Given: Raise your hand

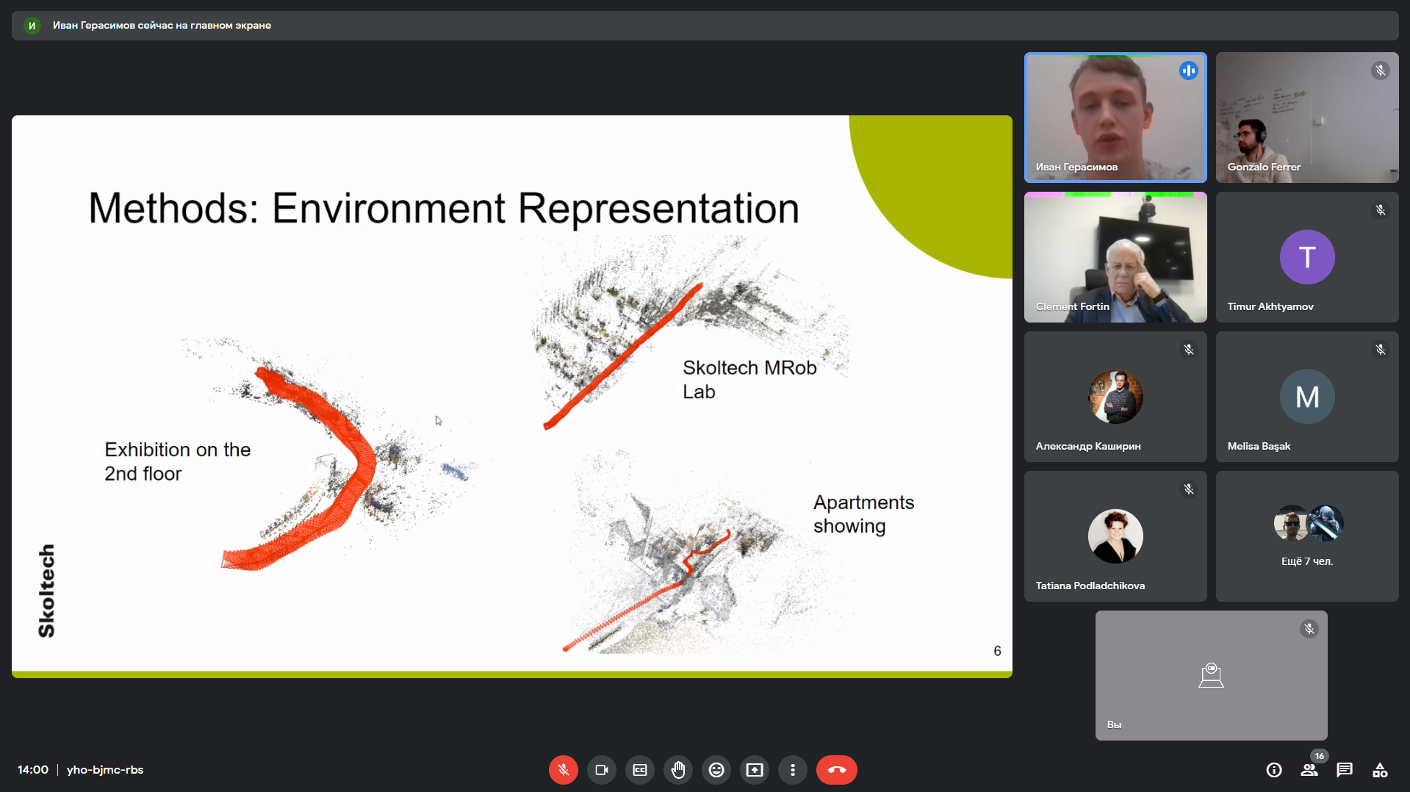Looking at the screenshot, I should tap(678, 770).
